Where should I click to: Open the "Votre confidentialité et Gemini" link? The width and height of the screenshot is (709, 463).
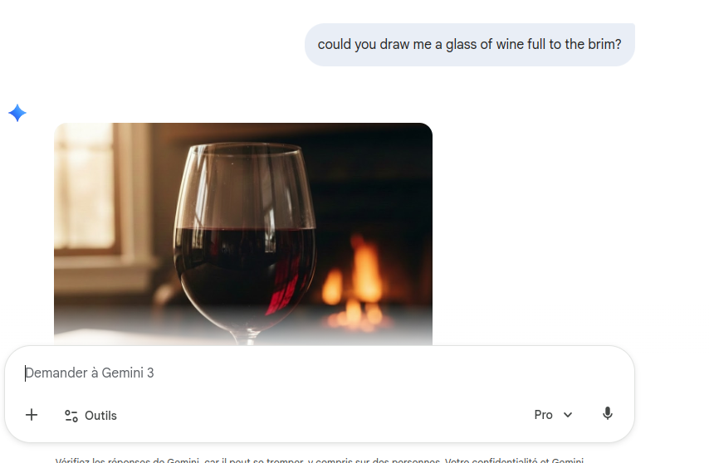(514, 461)
